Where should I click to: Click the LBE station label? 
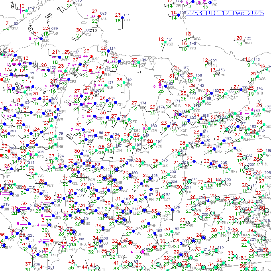pyautogui.click(x=209, y=187)
